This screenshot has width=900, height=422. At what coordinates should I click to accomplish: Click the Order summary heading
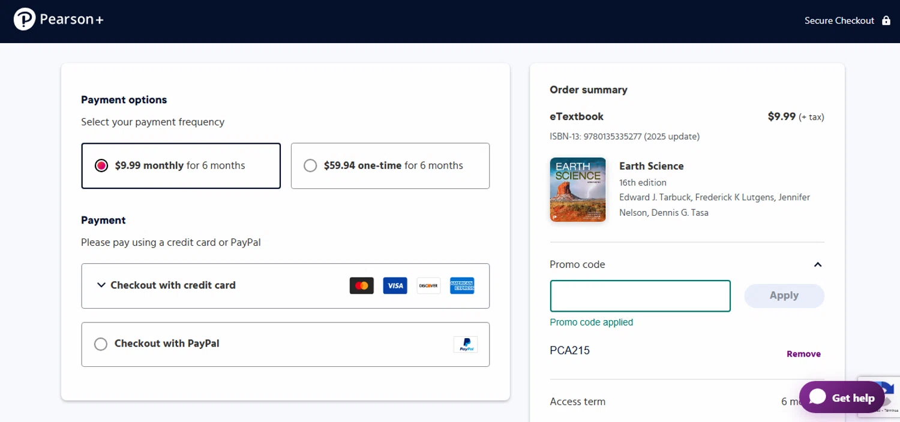click(589, 90)
